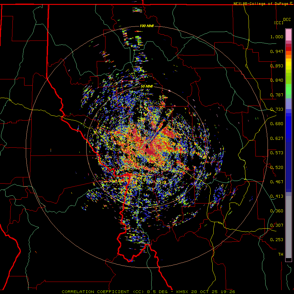Click the 0.733 legend value
The width and height of the screenshot is (294, 294).
277,109
